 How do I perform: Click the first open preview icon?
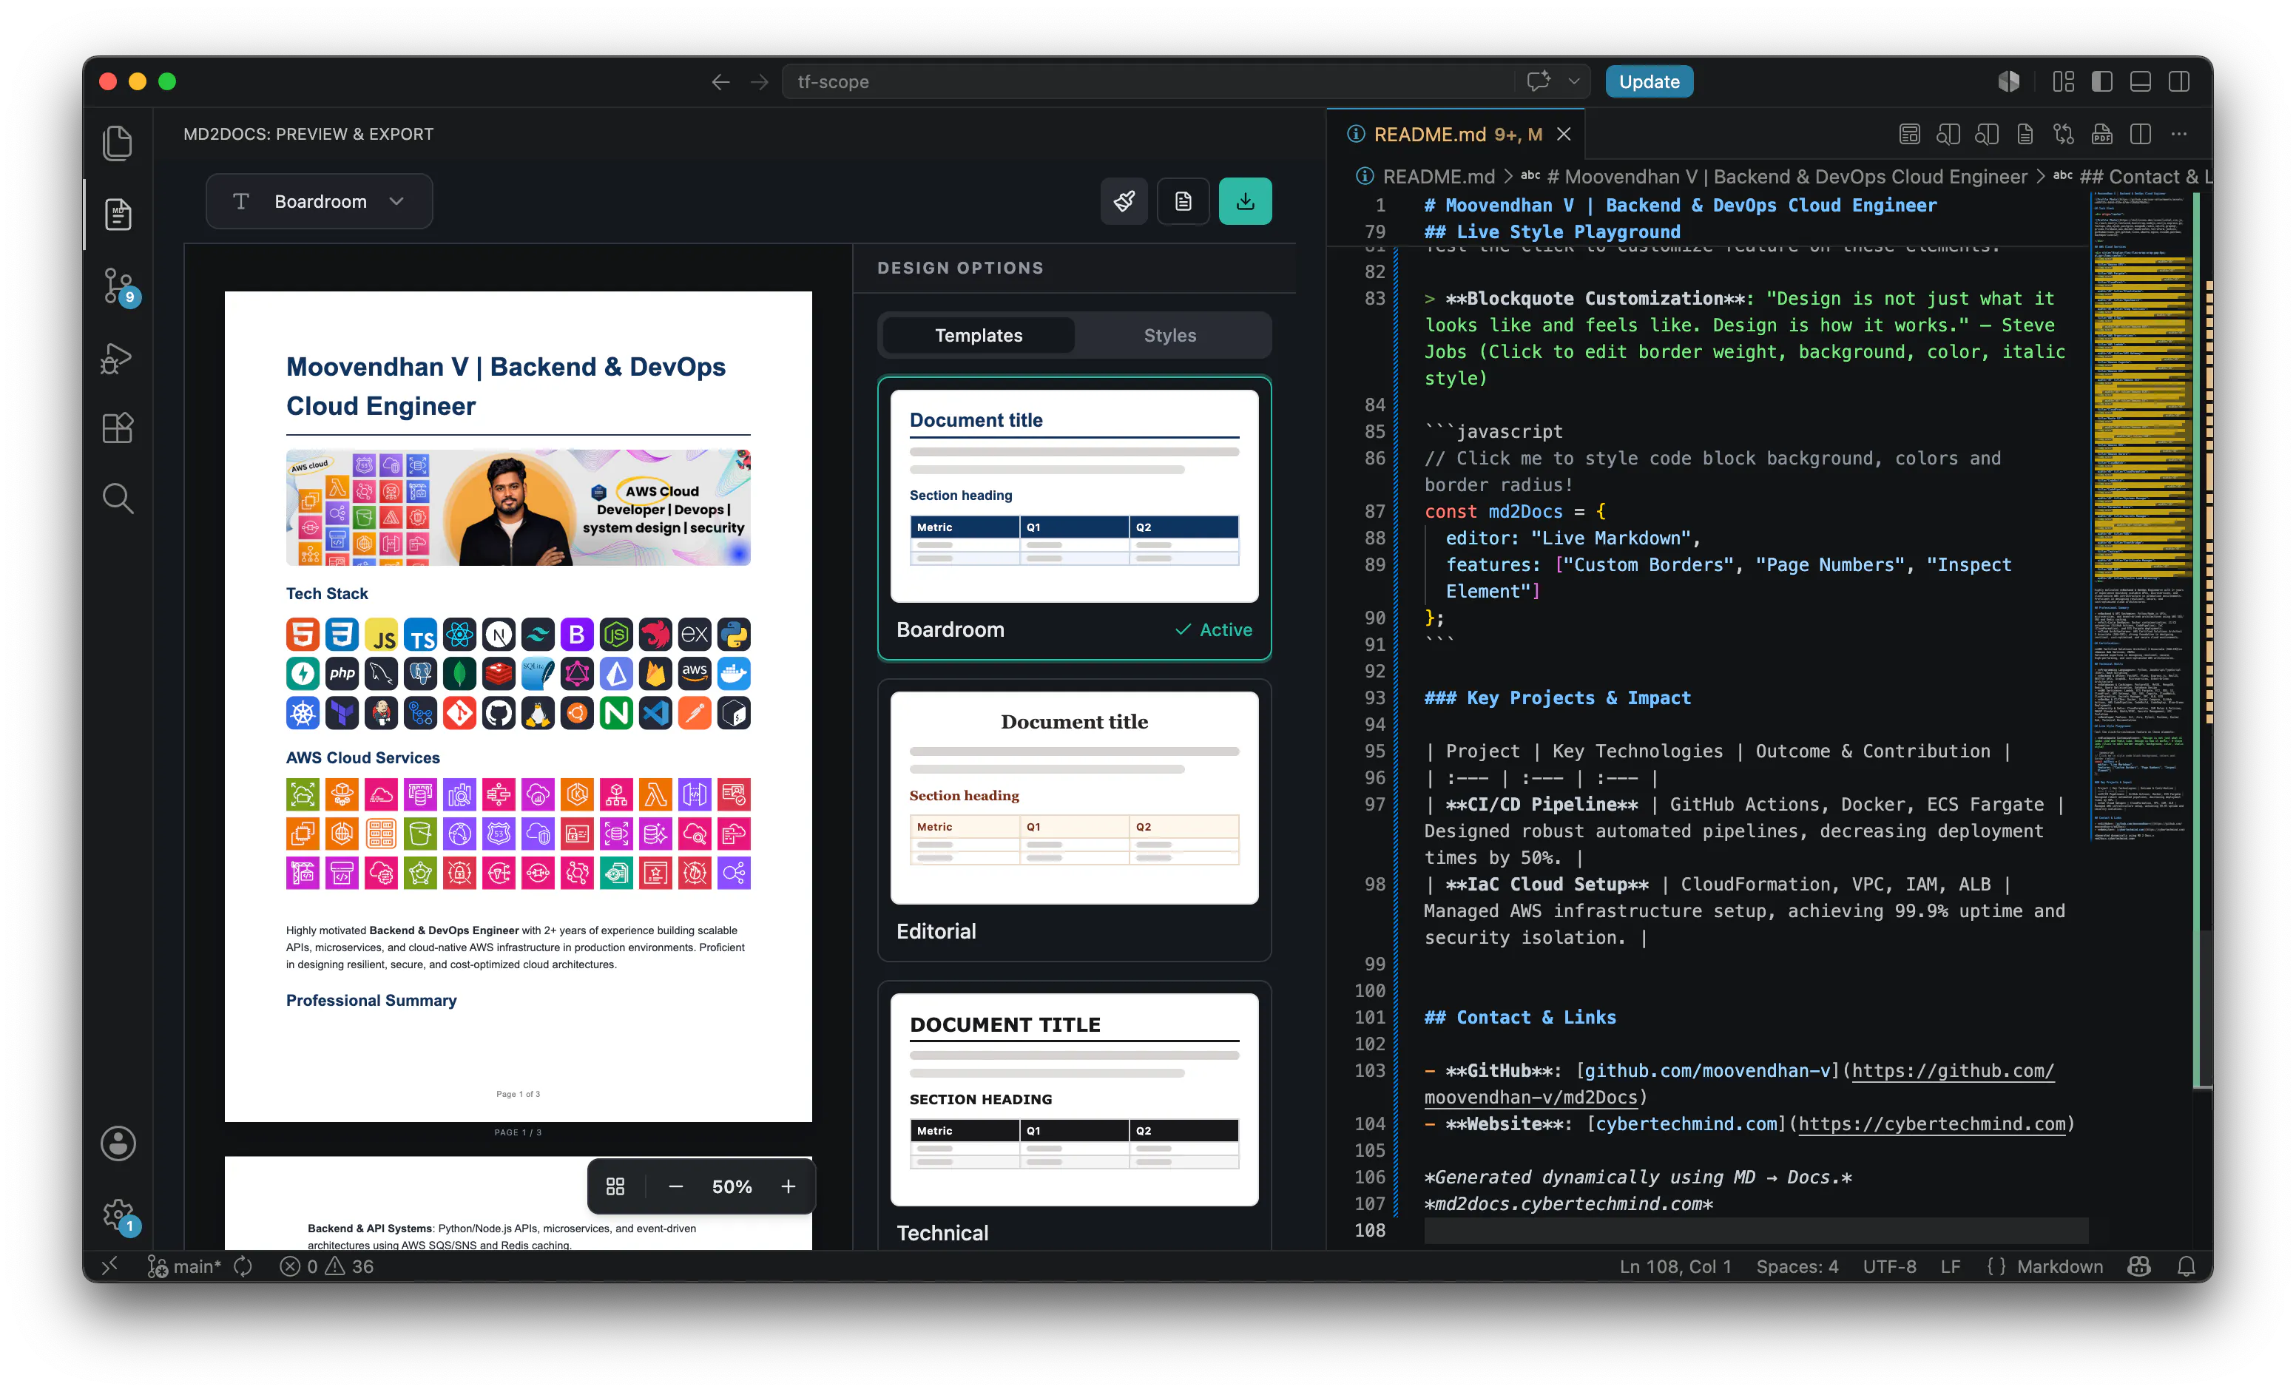click(x=1948, y=134)
